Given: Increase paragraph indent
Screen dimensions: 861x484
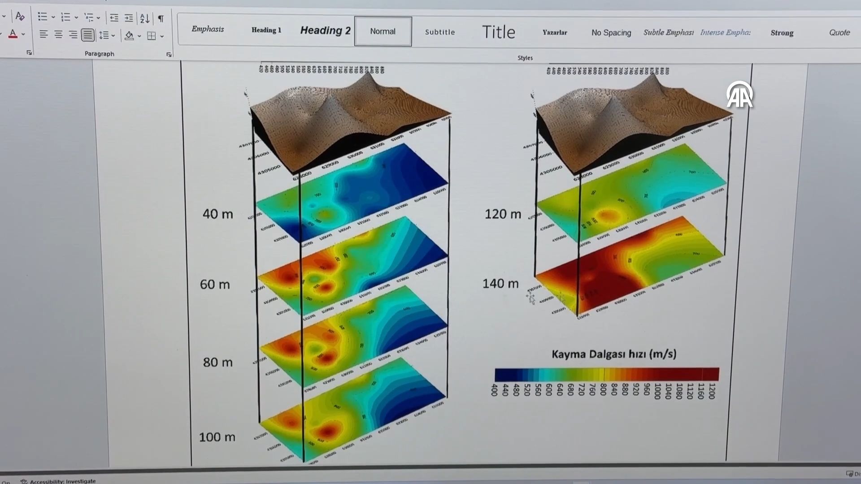Looking at the screenshot, I should click(129, 18).
